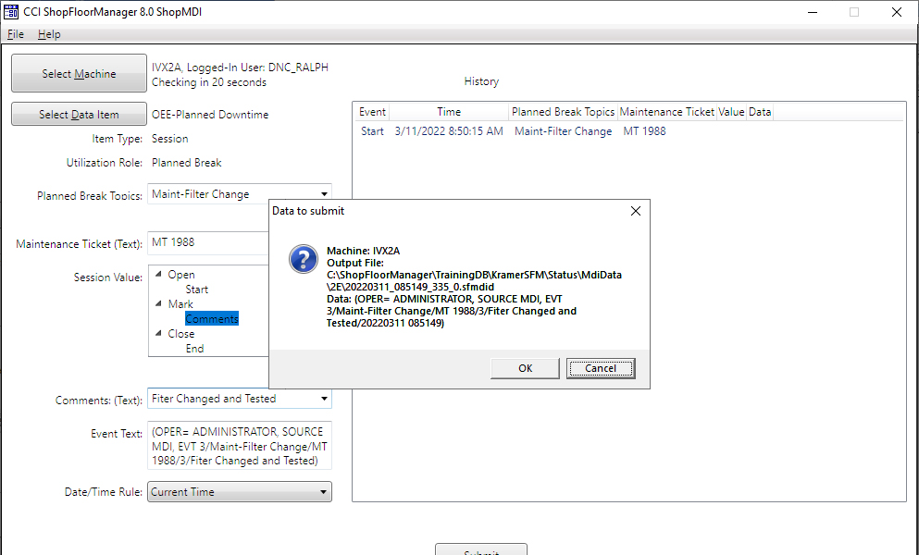Click the History heading label
The width and height of the screenshot is (919, 555).
pos(481,81)
